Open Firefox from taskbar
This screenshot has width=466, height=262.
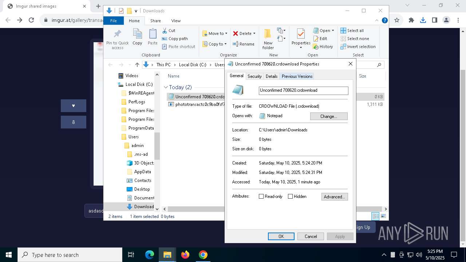185,255
